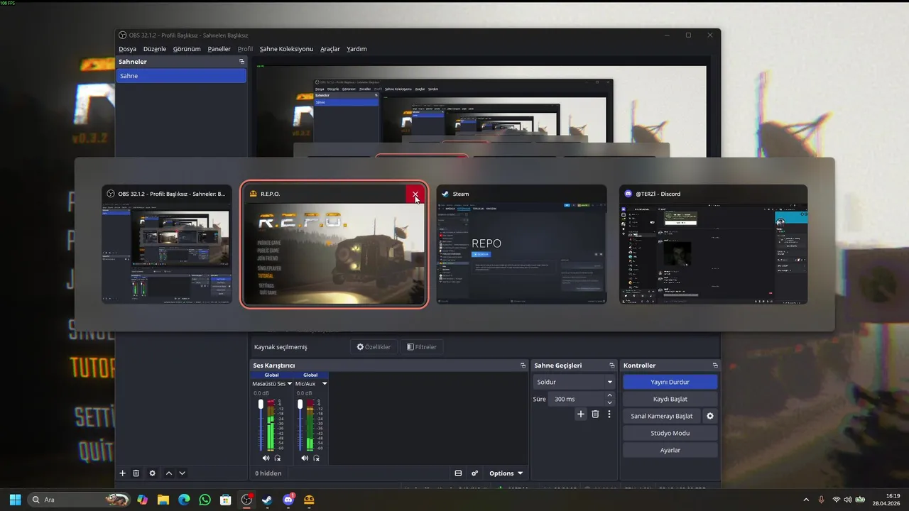The image size is (909, 511).
Task: Click Yayını Durdur to stop streaming
Action: click(x=670, y=382)
